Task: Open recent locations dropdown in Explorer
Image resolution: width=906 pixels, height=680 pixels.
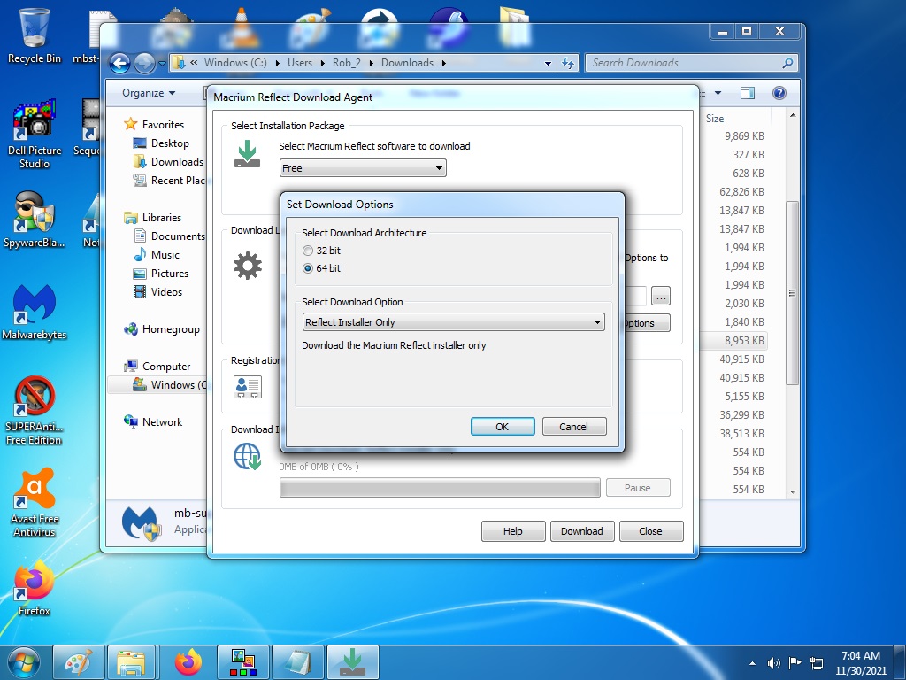Action: click(x=163, y=64)
